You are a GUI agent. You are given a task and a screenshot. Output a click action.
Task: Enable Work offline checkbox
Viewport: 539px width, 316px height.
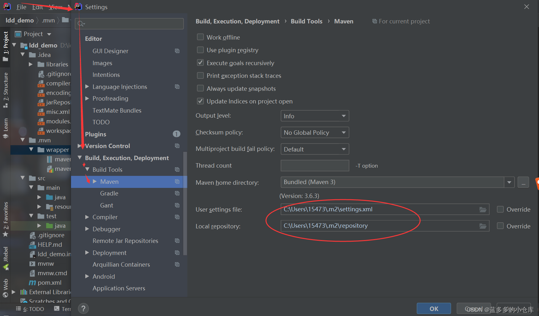coord(200,37)
